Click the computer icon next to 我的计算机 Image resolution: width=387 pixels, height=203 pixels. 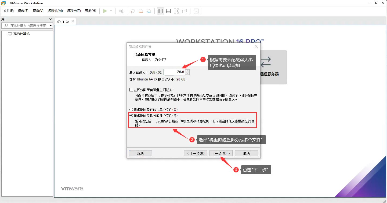[10, 34]
